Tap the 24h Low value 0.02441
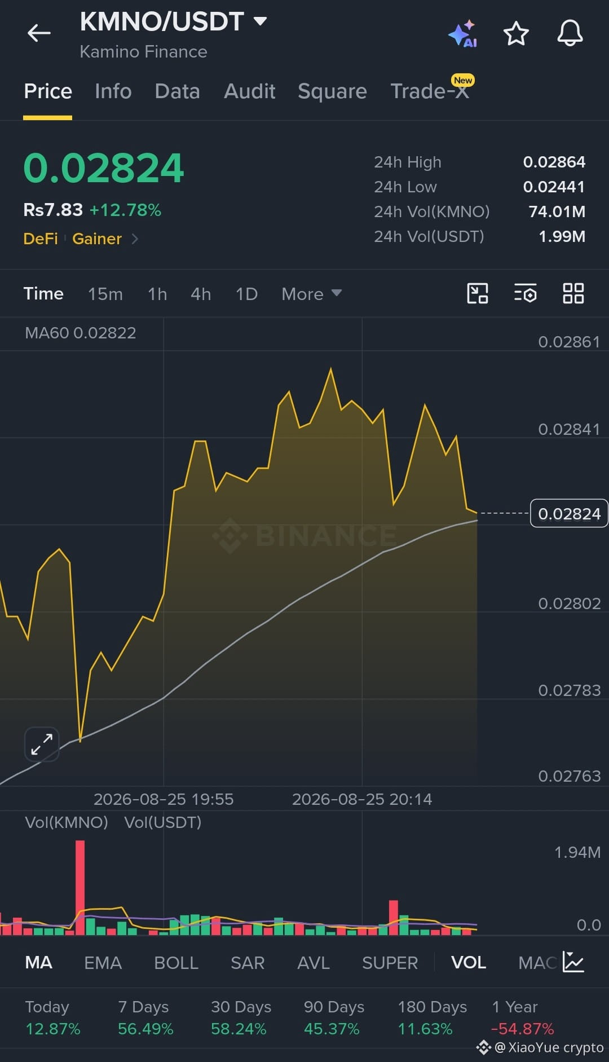 click(x=554, y=187)
